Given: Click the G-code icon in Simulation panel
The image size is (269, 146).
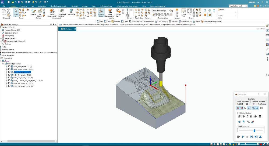Looking at the screenshot, I should (x=247, y=116).
